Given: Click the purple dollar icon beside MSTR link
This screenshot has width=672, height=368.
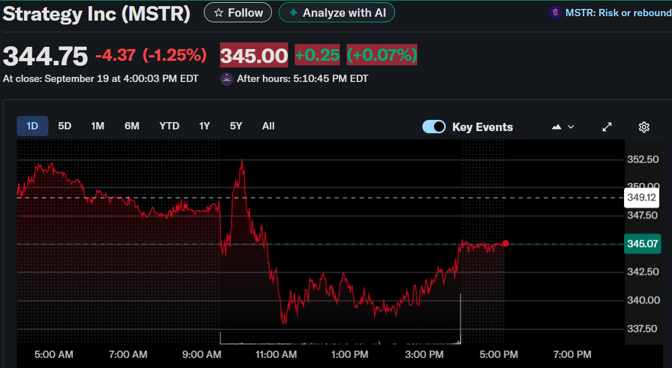Looking at the screenshot, I should tap(555, 12).
